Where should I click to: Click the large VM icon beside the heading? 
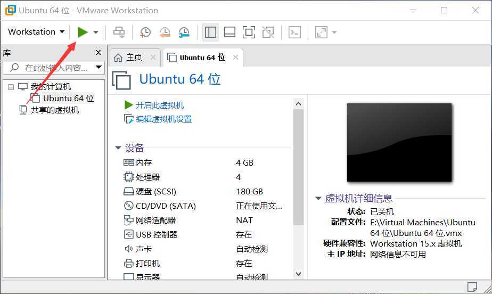tap(121, 80)
